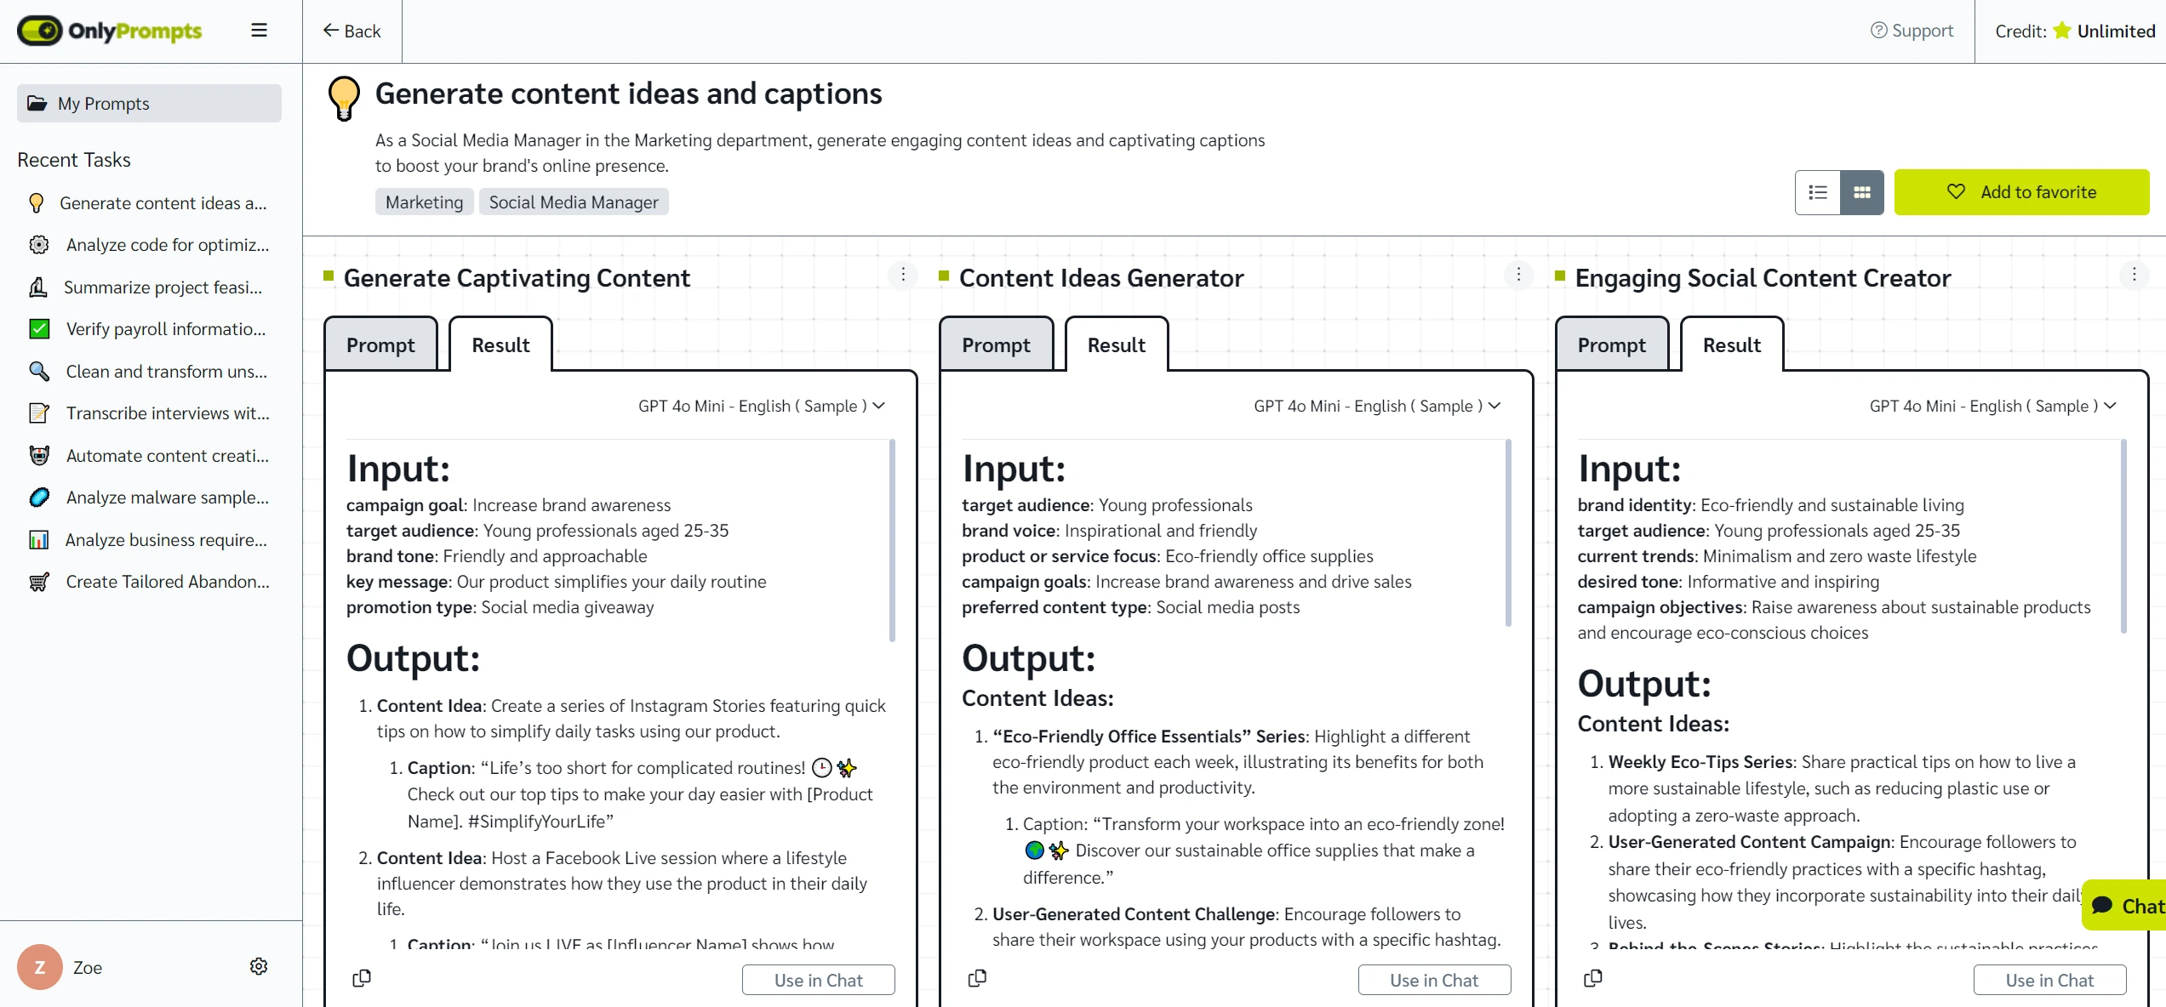Click the Support link top right
Viewport: 2166px width, 1007px height.
click(1913, 29)
